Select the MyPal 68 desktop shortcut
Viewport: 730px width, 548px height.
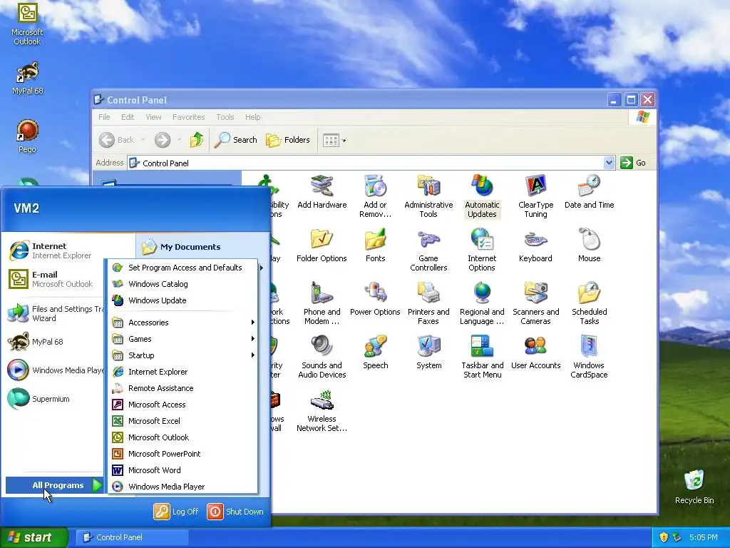point(27,78)
